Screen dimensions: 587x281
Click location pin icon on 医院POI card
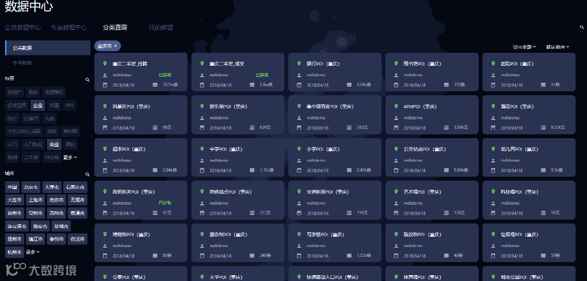pyautogui.click(x=493, y=64)
